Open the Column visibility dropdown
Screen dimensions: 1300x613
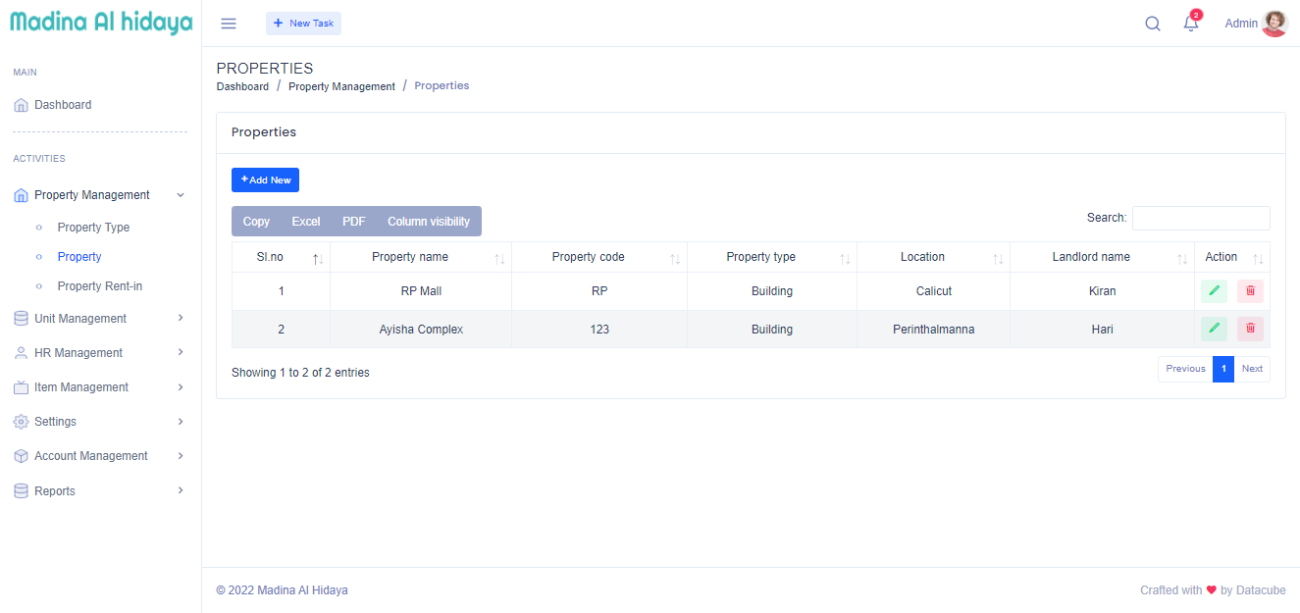coord(428,222)
